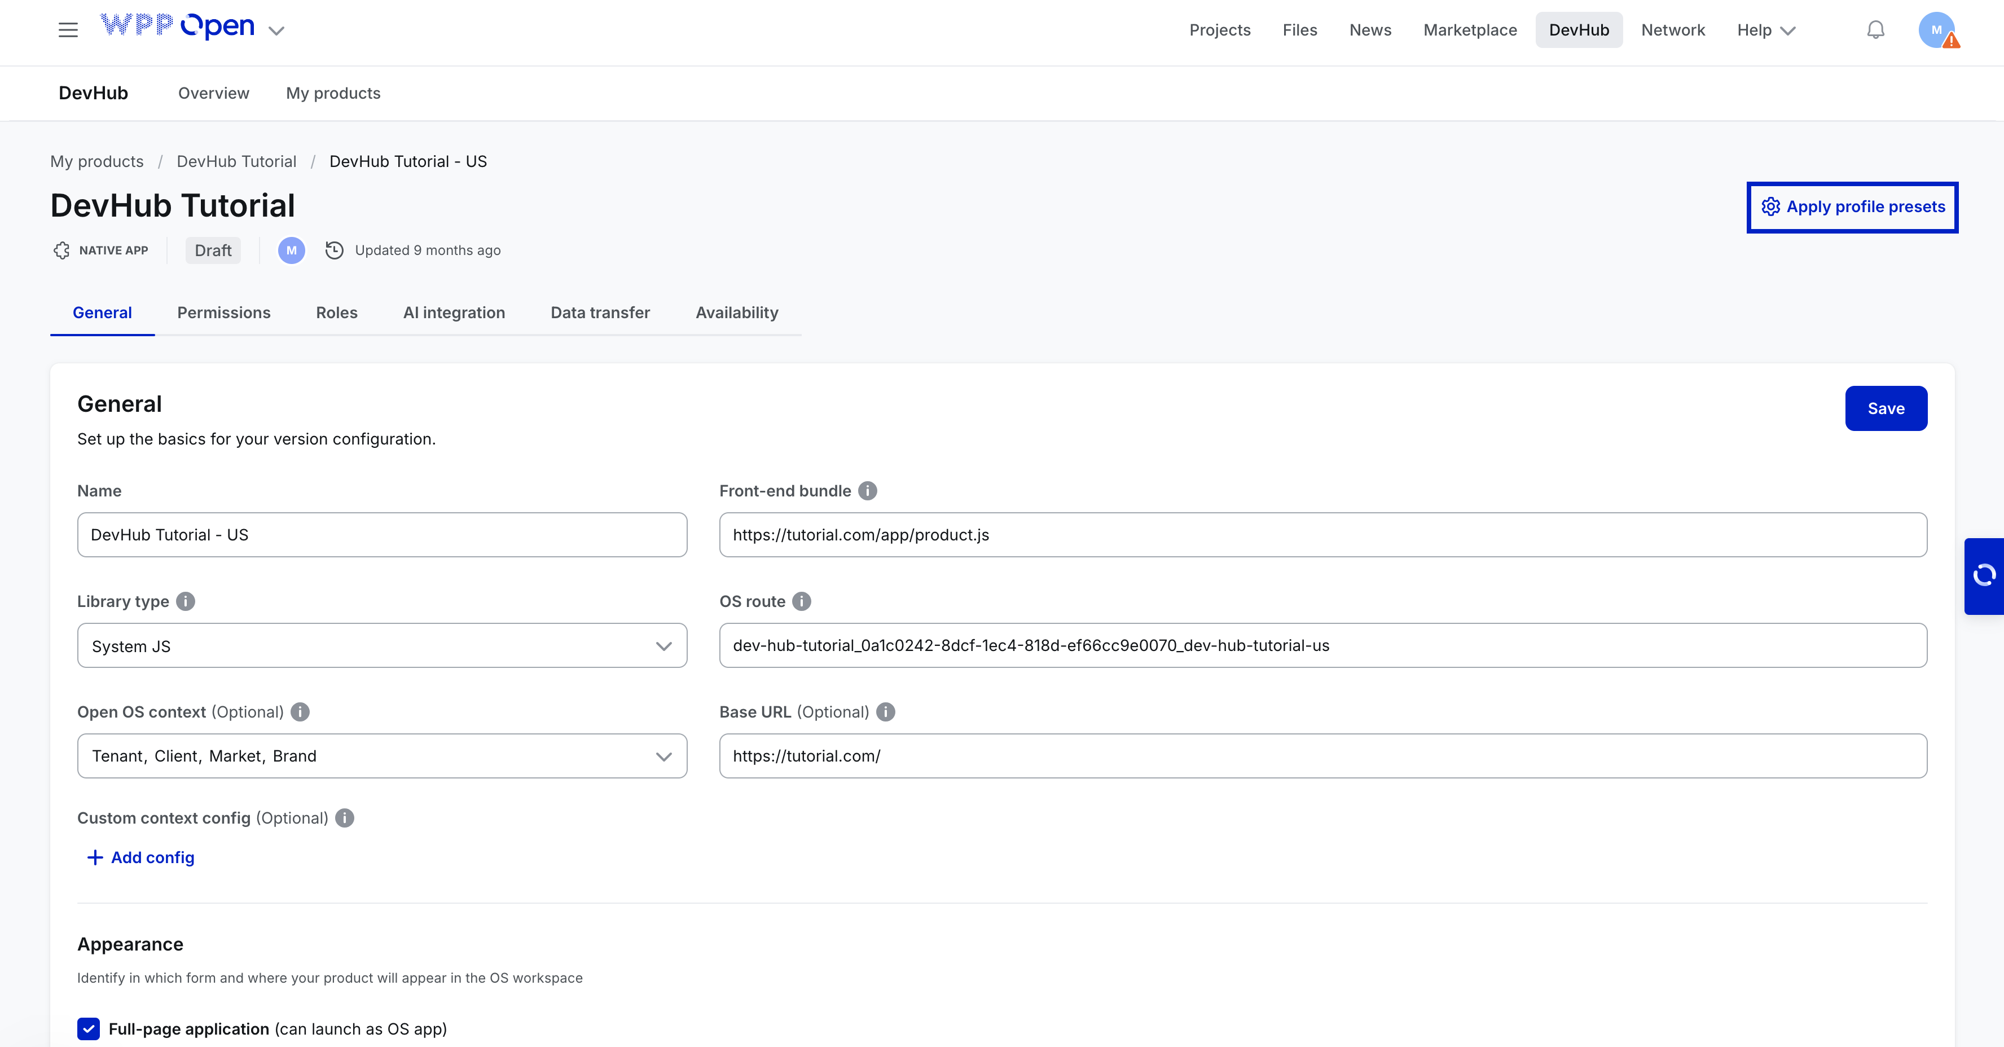Click the Custom context config info icon
The width and height of the screenshot is (2004, 1047).
[345, 819]
